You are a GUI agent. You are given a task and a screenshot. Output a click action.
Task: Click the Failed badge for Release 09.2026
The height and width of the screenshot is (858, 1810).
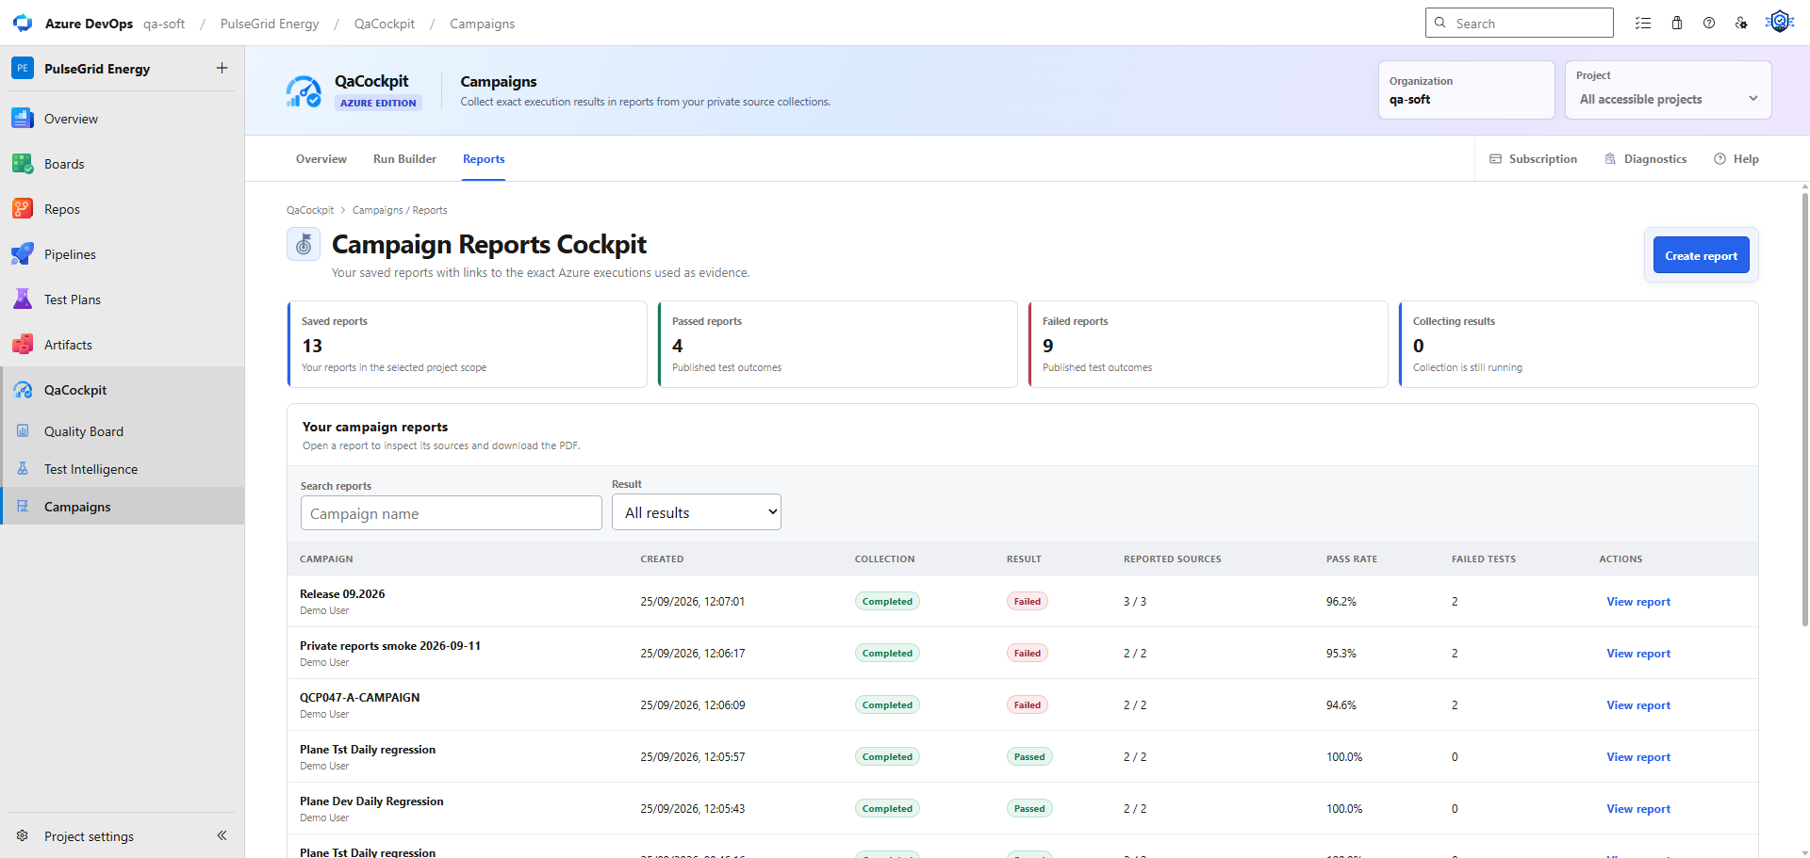[1028, 601]
